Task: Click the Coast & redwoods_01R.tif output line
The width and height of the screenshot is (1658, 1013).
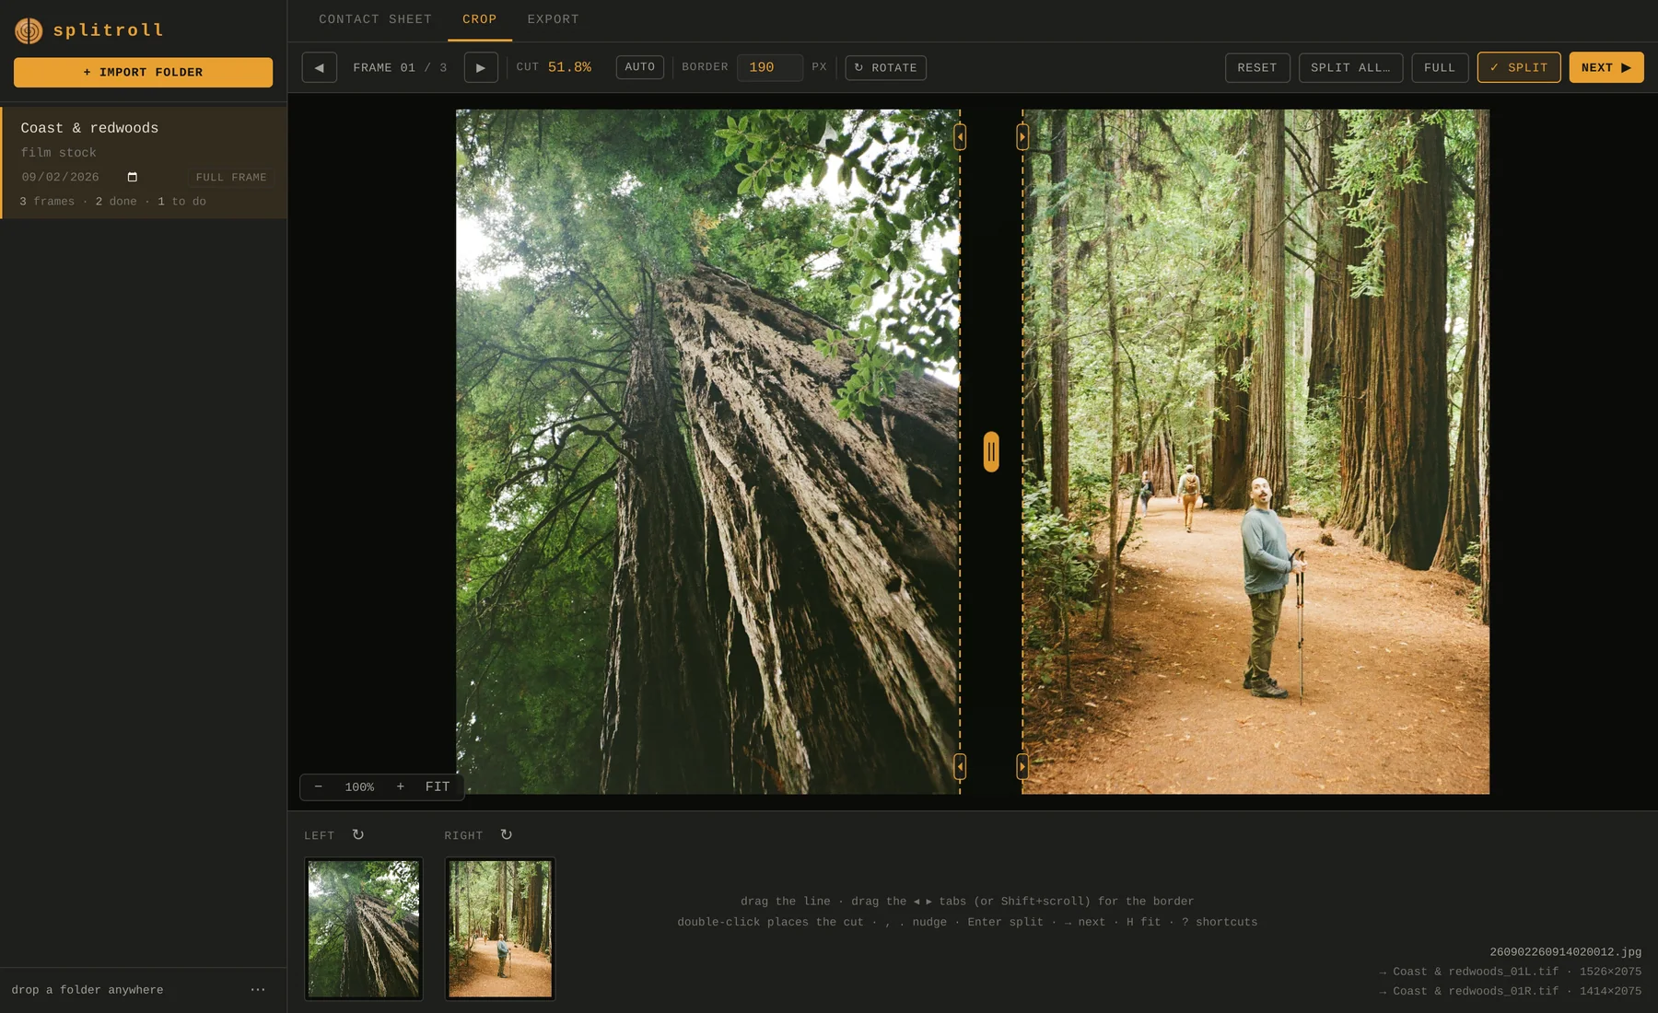Action: (x=1510, y=991)
